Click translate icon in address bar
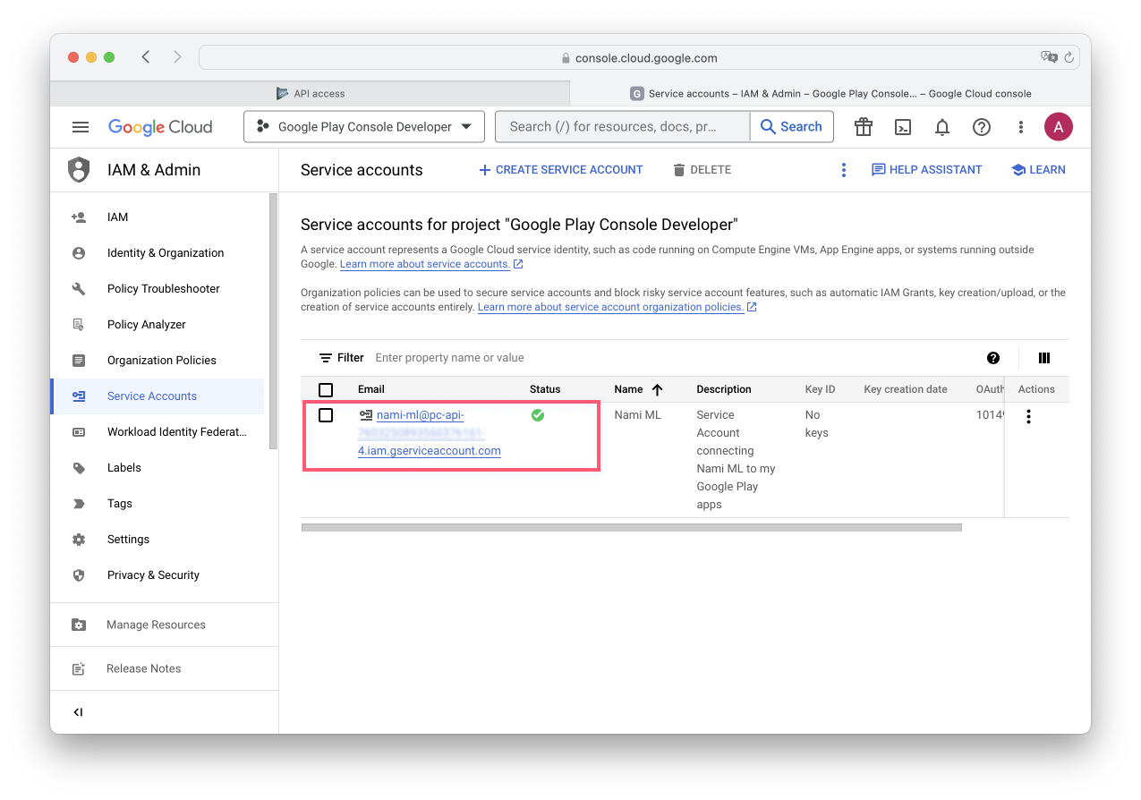Image resolution: width=1141 pixels, height=800 pixels. (1049, 57)
